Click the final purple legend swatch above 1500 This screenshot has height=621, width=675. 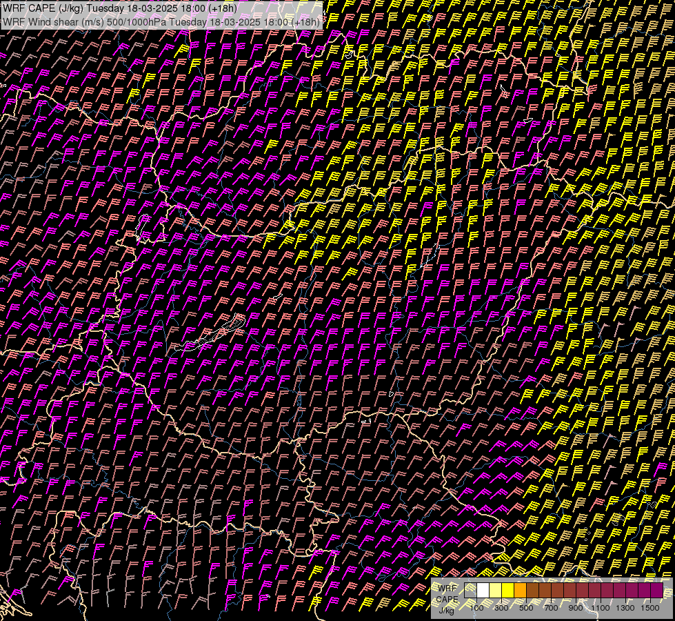(x=657, y=591)
